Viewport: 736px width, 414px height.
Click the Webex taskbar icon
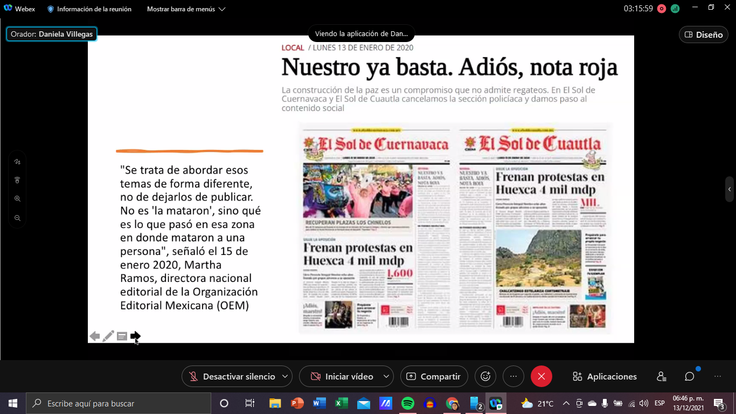pyautogui.click(x=496, y=403)
